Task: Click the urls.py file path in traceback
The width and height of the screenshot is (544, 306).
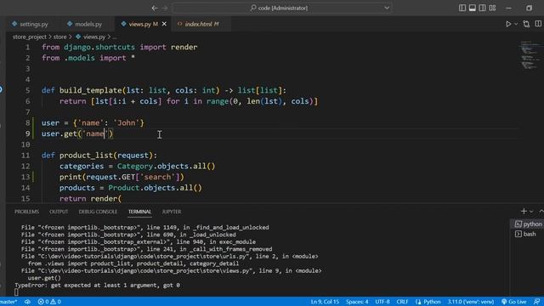Action: pyautogui.click(x=144, y=257)
